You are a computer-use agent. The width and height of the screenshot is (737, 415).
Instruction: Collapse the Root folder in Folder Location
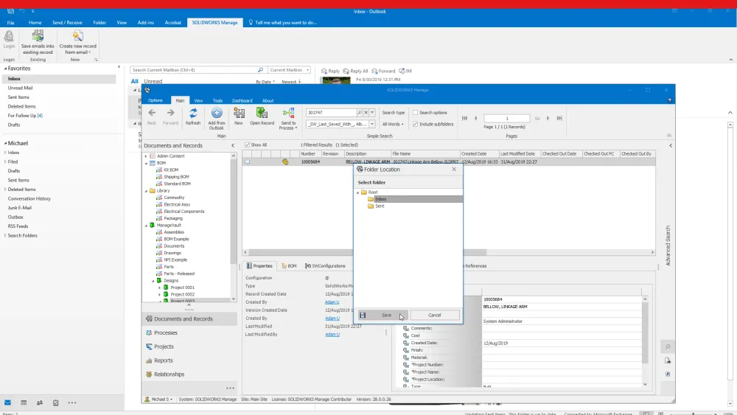tap(357, 192)
